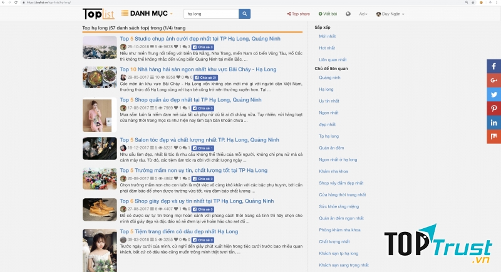Viewport: 501px width, 272px height.
Task: Share page via LinkedIn sidebar icon
Action: pyautogui.click(x=493, y=123)
